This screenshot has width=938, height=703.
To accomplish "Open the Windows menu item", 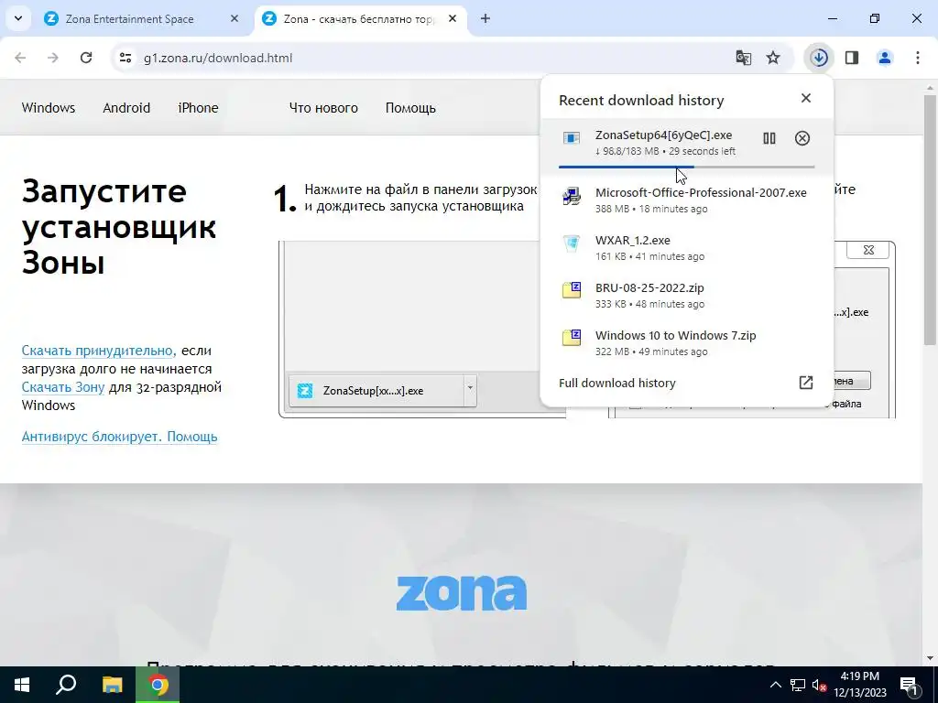I will [x=49, y=108].
